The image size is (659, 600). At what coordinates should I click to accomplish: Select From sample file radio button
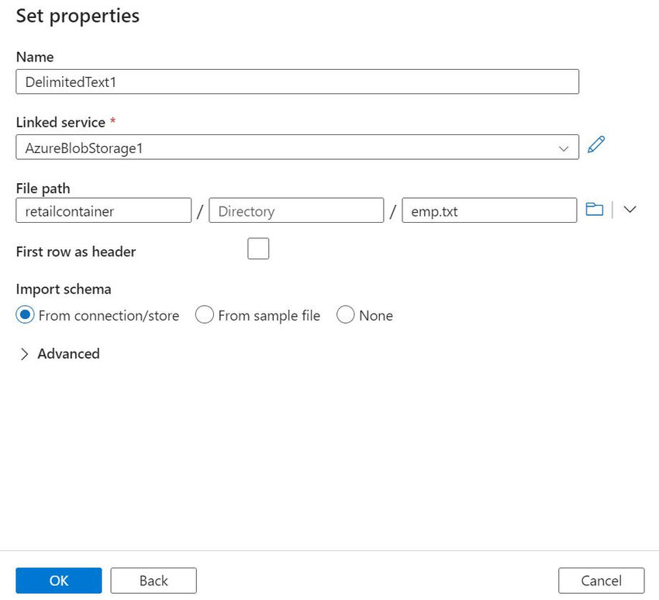205,315
